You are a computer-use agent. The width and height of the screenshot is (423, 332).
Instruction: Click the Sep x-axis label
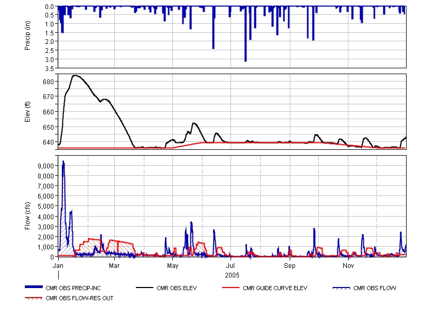290,266
